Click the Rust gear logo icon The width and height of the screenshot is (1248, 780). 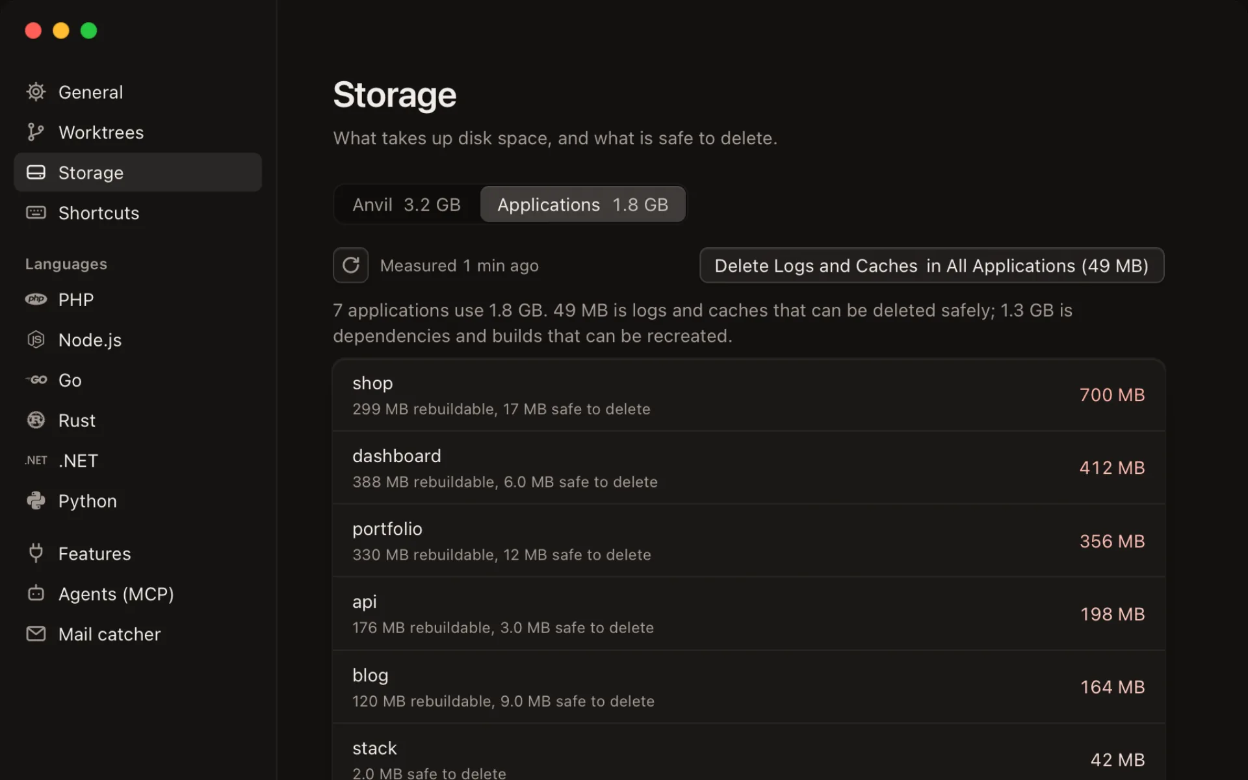(x=36, y=420)
